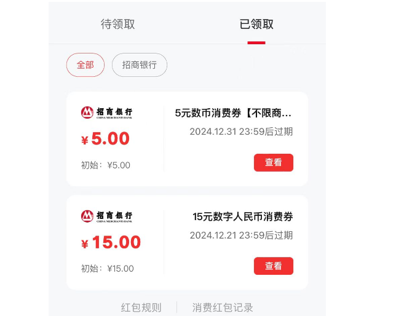Click the 15元数字人民币消费券 title

click(243, 216)
